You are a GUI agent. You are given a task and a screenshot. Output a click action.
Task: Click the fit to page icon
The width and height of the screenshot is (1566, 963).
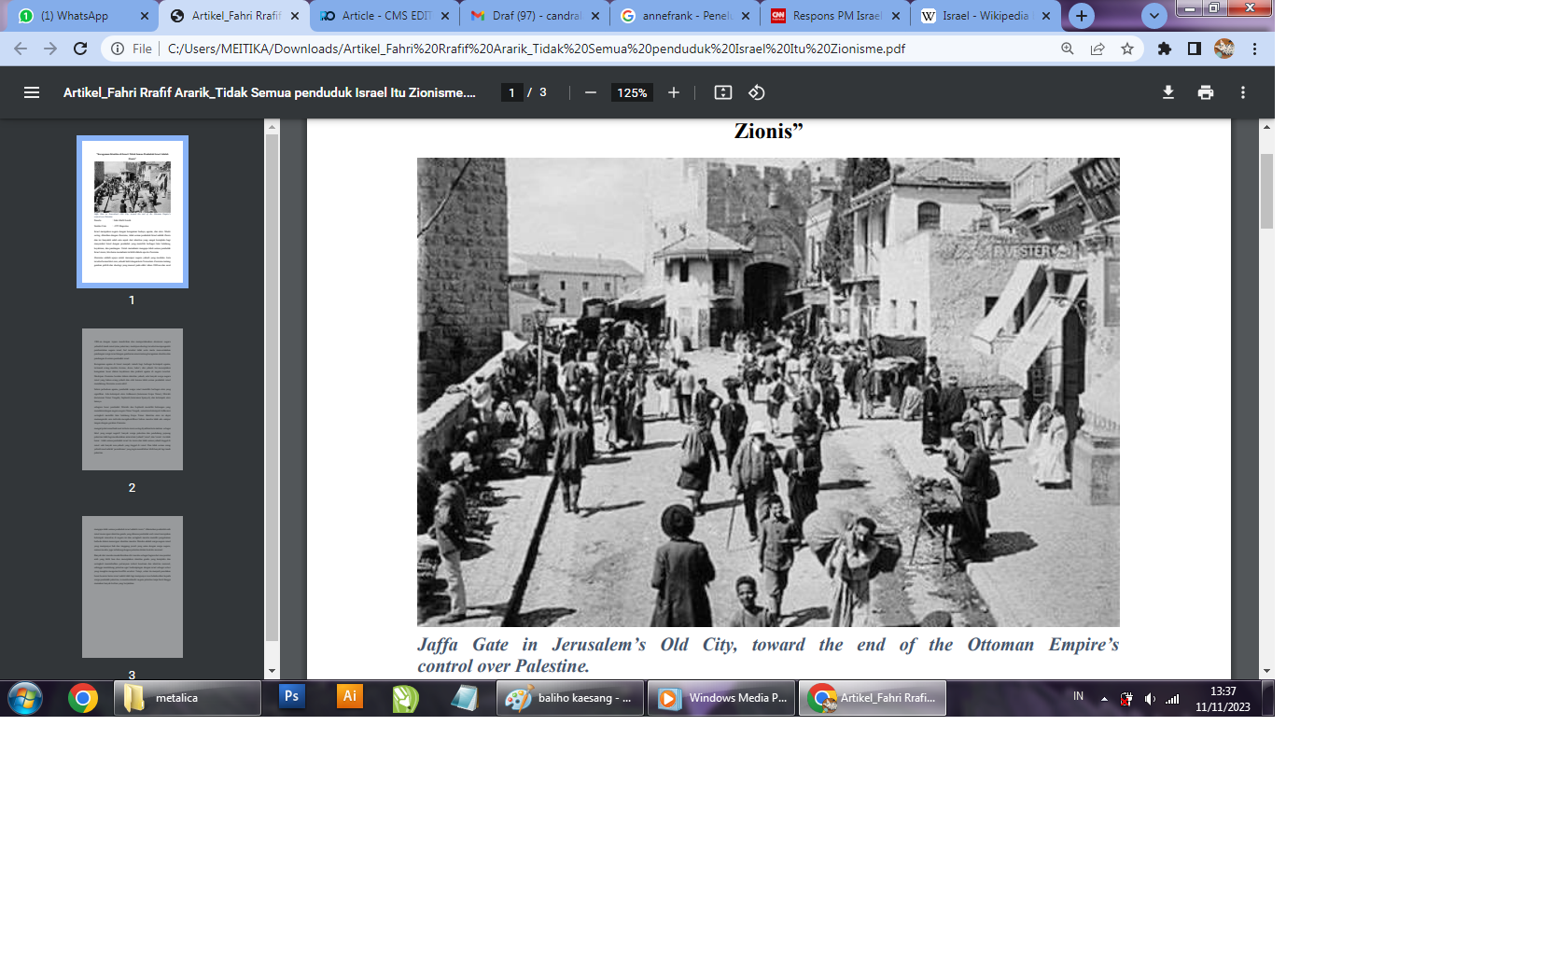click(x=723, y=92)
